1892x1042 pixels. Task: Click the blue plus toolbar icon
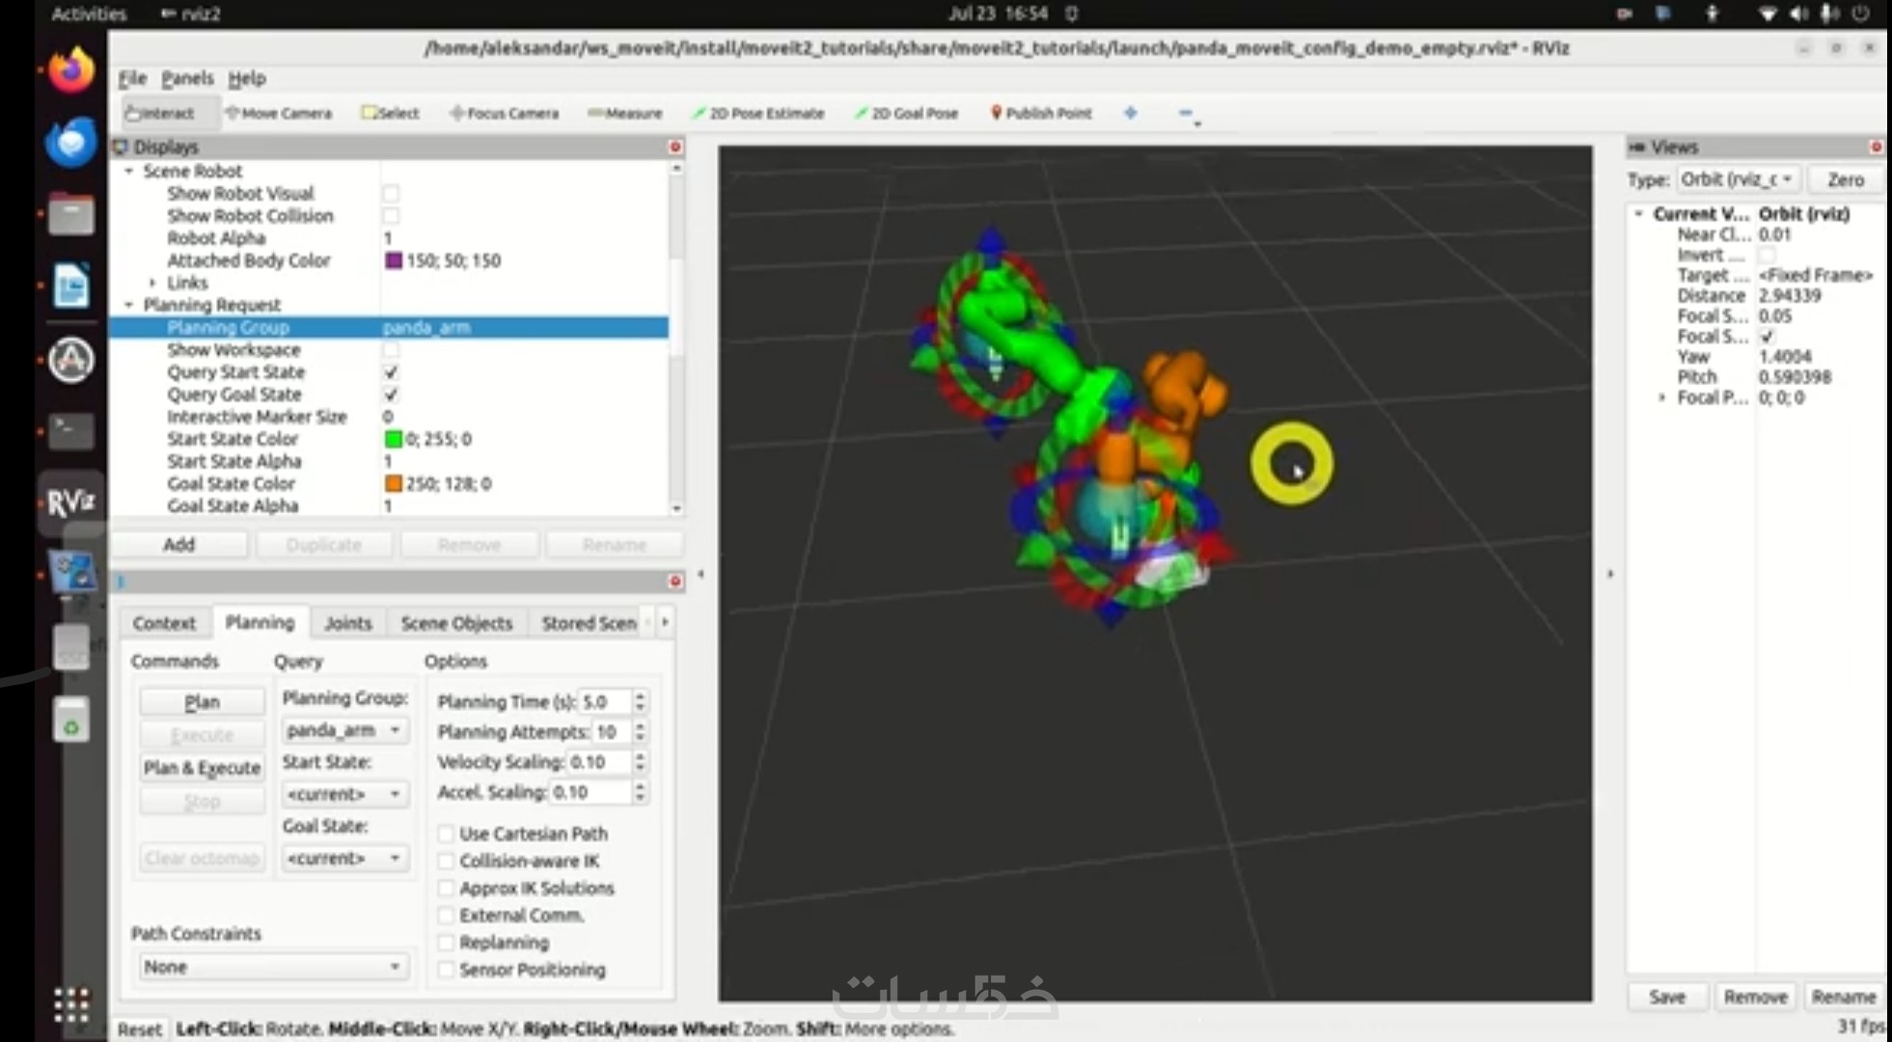click(x=1131, y=113)
